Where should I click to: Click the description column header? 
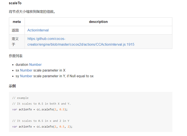click(98, 22)
